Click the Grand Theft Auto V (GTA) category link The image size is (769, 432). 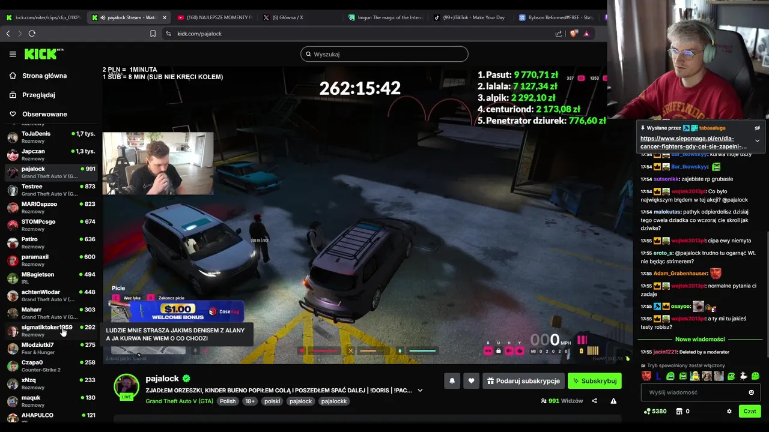(x=179, y=401)
